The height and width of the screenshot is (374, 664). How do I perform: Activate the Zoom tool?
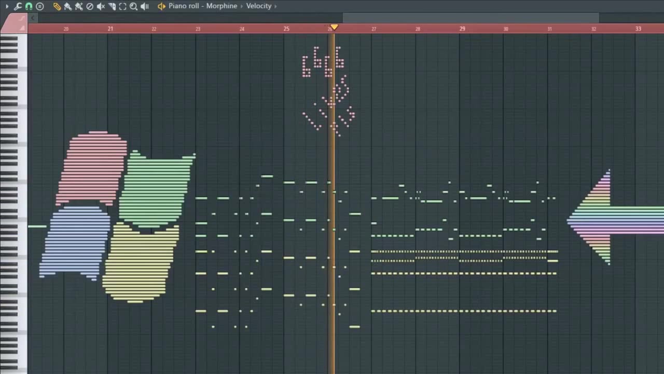tap(133, 6)
